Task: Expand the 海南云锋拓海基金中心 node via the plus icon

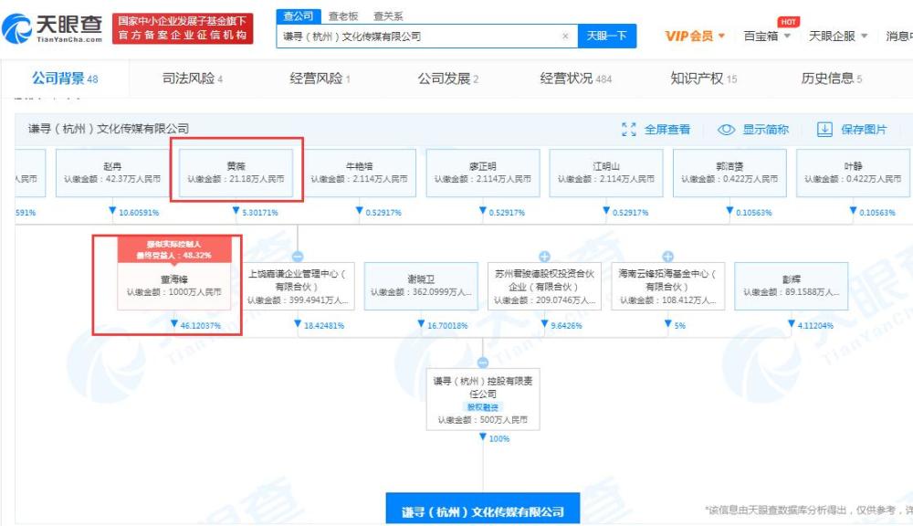Action: click(x=668, y=257)
